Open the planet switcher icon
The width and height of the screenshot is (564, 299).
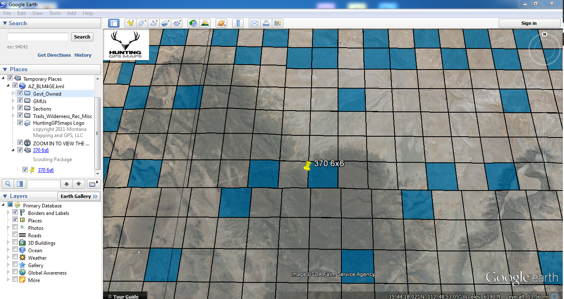tap(221, 23)
